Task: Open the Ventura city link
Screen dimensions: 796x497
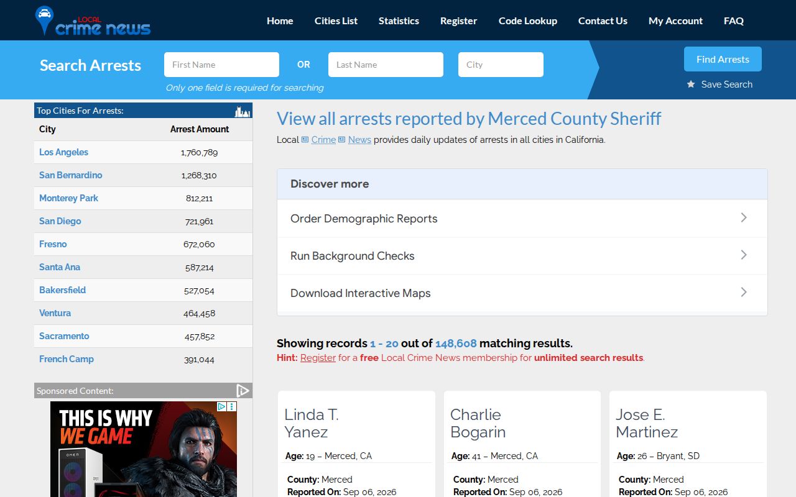Action: point(55,313)
